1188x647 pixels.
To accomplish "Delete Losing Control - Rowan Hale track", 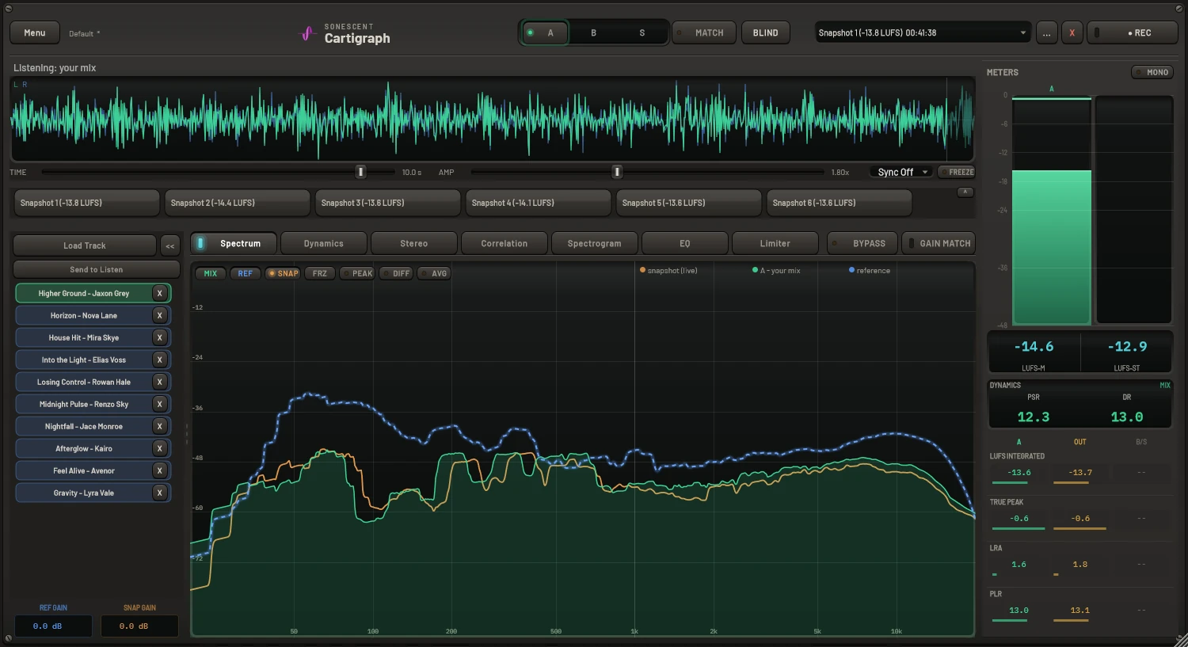I will click(160, 382).
